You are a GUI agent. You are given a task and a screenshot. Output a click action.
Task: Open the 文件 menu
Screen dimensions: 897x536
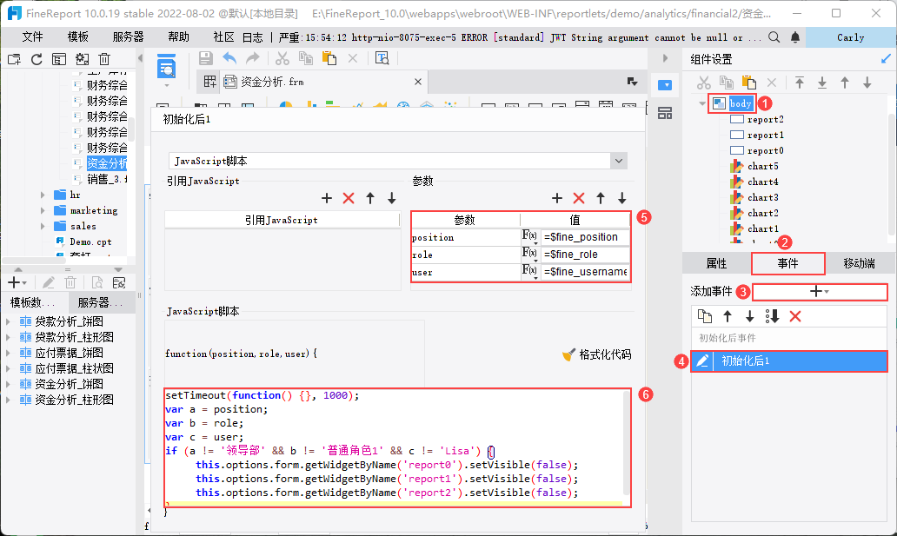coord(32,37)
